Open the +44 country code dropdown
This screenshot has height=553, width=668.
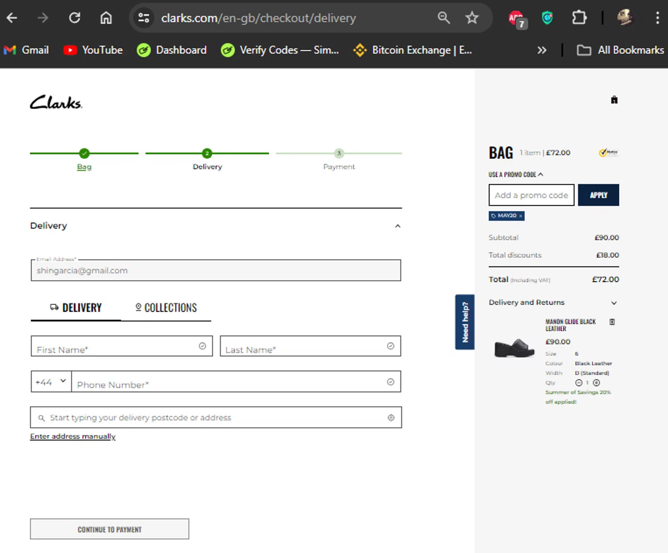click(x=51, y=382)
